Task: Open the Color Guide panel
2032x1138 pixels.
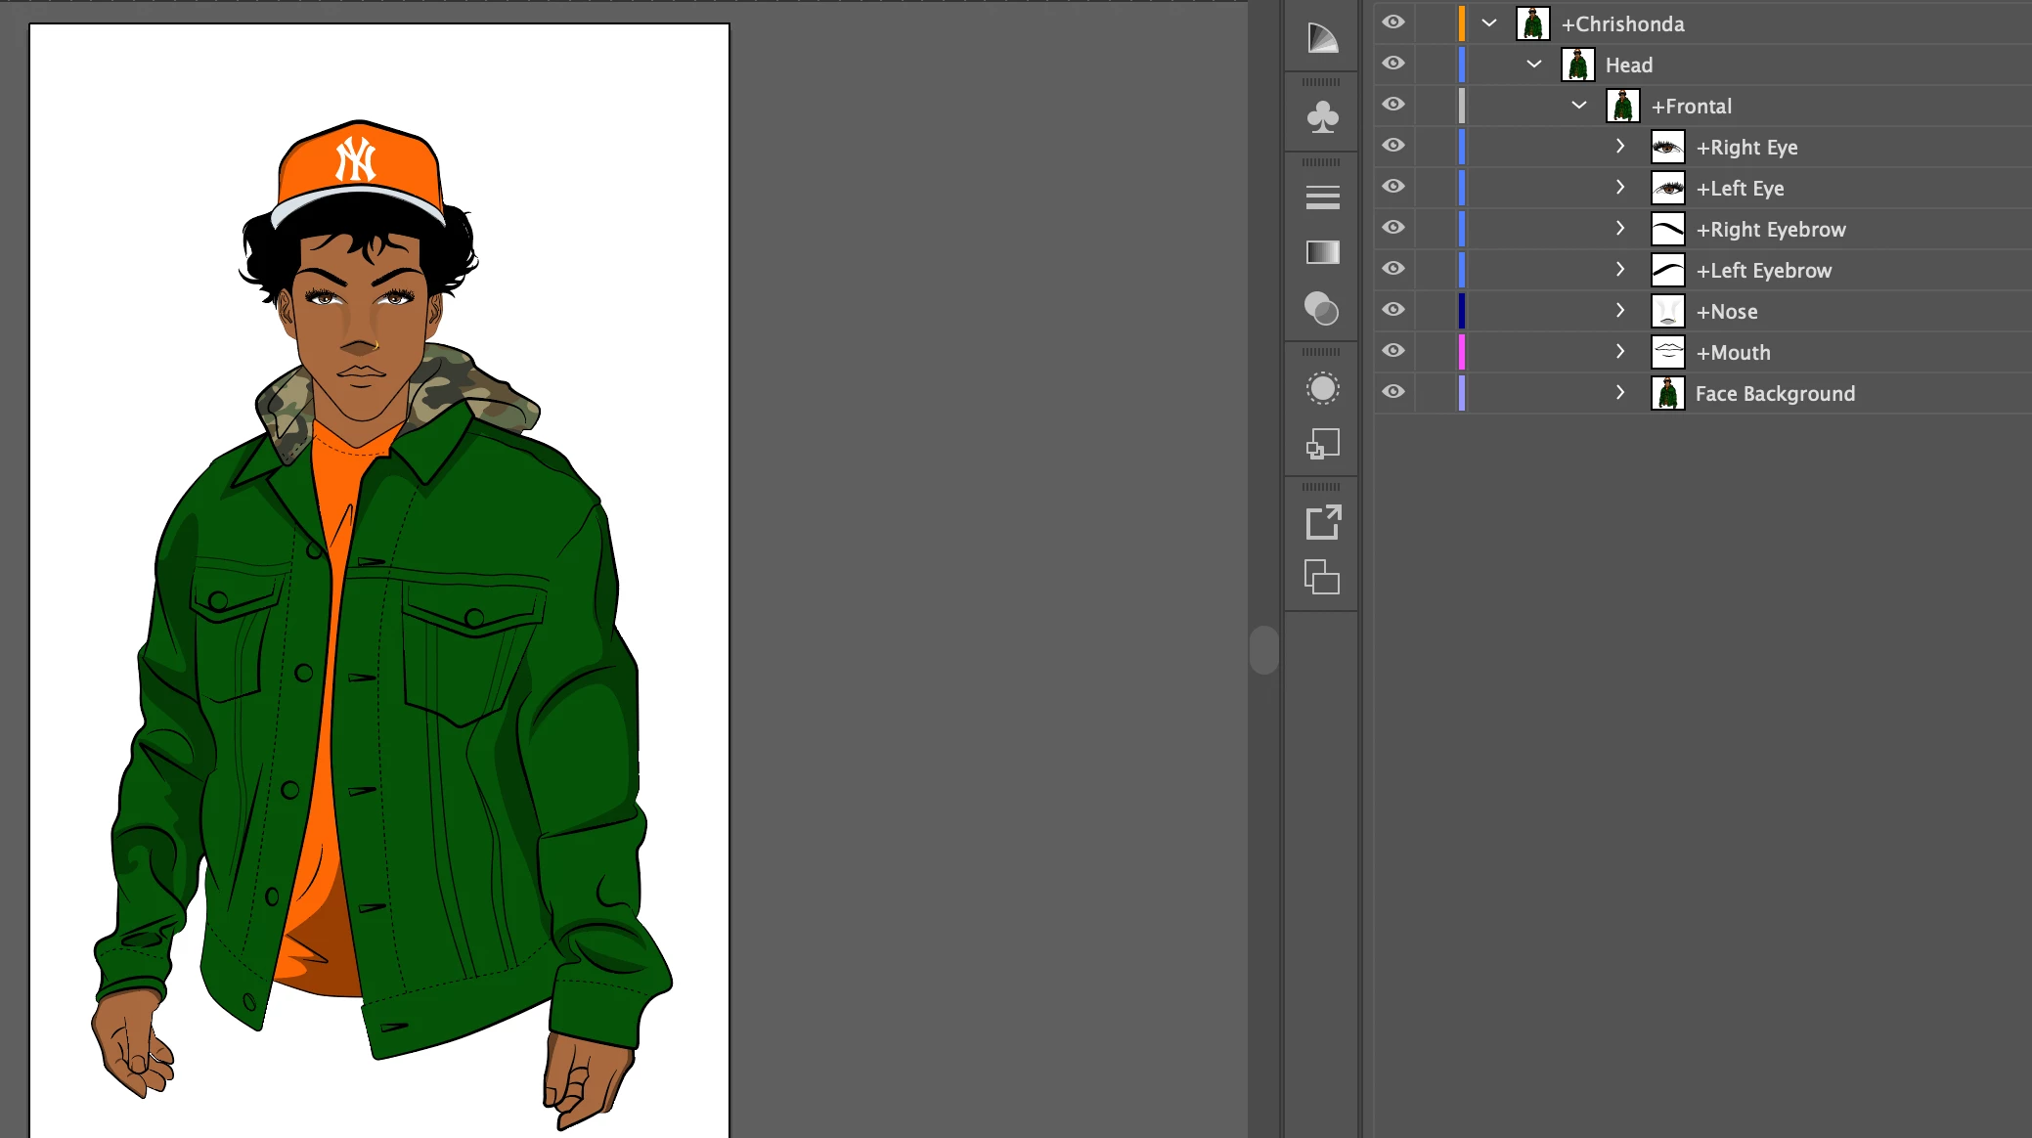Action: (x=1322, y=38)
